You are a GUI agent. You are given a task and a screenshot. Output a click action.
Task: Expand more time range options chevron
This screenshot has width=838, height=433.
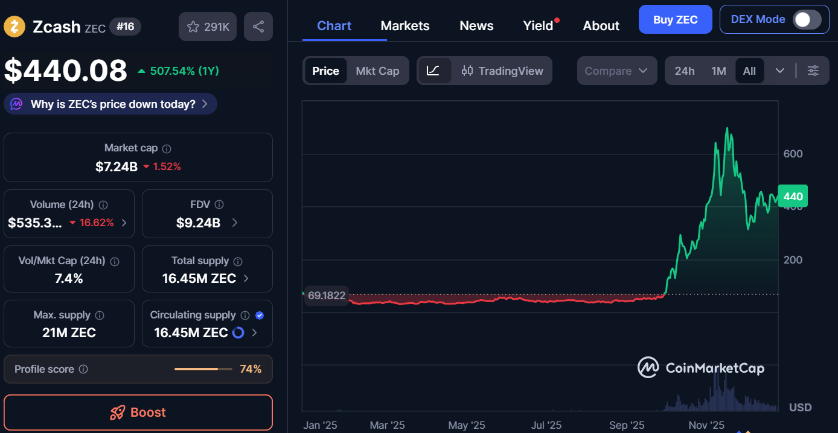(x=779, y=71)
